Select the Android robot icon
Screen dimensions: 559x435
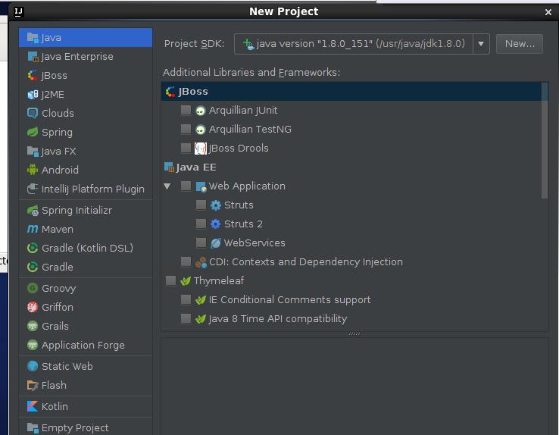[x=33, y=170]
